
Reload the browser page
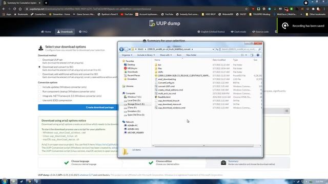coord(14,9)
